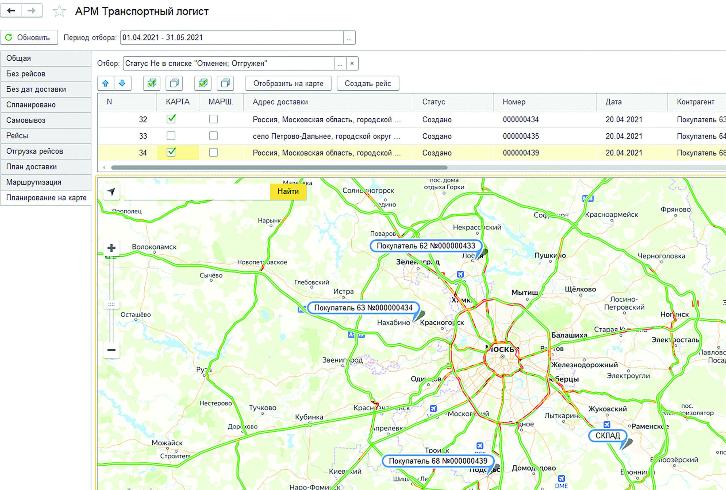Click the forward navigation arrow
The height and width of the screenshot is (490, 726).
(31, 11)
